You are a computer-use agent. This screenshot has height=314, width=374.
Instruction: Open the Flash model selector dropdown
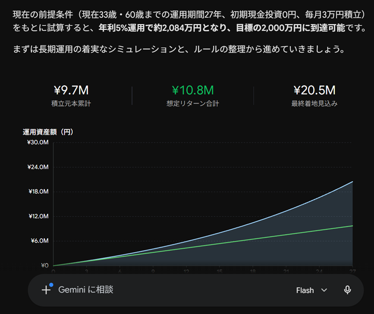point(311,290)
